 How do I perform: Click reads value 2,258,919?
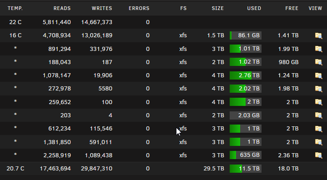(57, 155)
